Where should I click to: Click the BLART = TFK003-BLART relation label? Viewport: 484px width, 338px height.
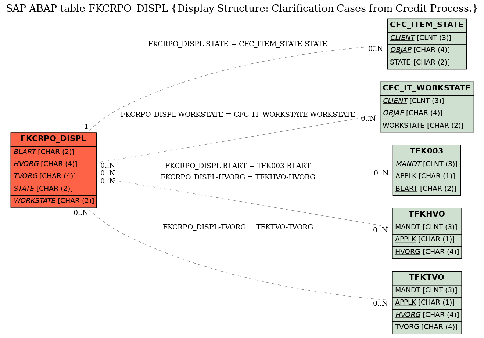pyautogui.click(x=238, y=166)
